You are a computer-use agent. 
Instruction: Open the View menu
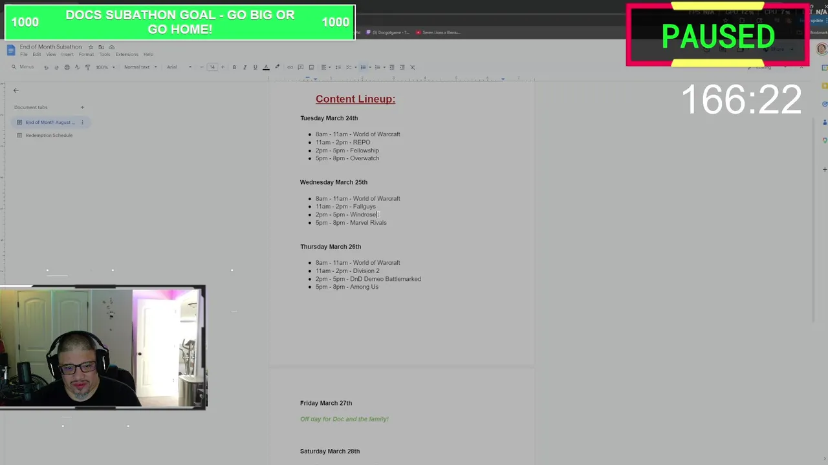[51, 54]
